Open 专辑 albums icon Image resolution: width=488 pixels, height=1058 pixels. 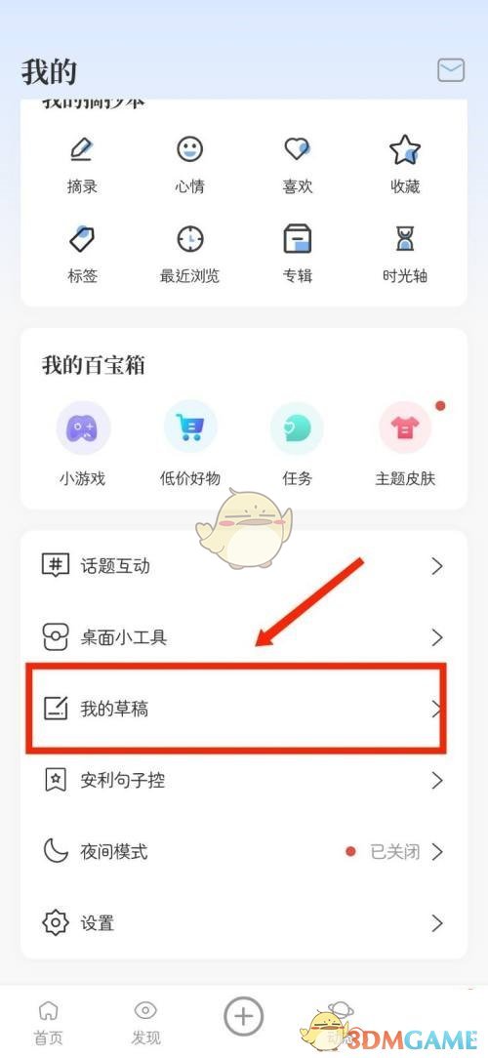coord(297,239)
